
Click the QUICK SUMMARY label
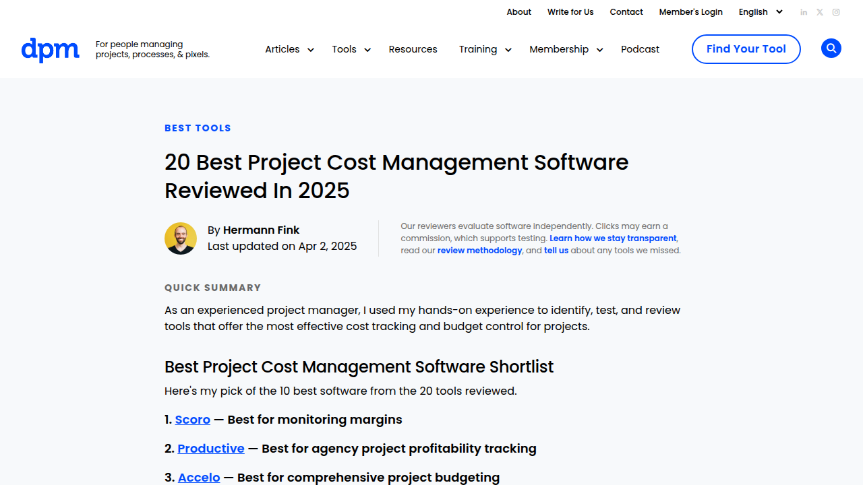(212, 288)
